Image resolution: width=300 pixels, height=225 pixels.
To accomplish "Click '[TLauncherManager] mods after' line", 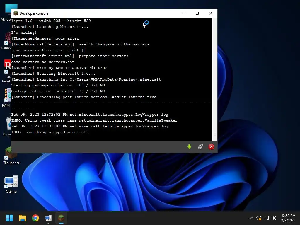I will click(x=45, y=38).
